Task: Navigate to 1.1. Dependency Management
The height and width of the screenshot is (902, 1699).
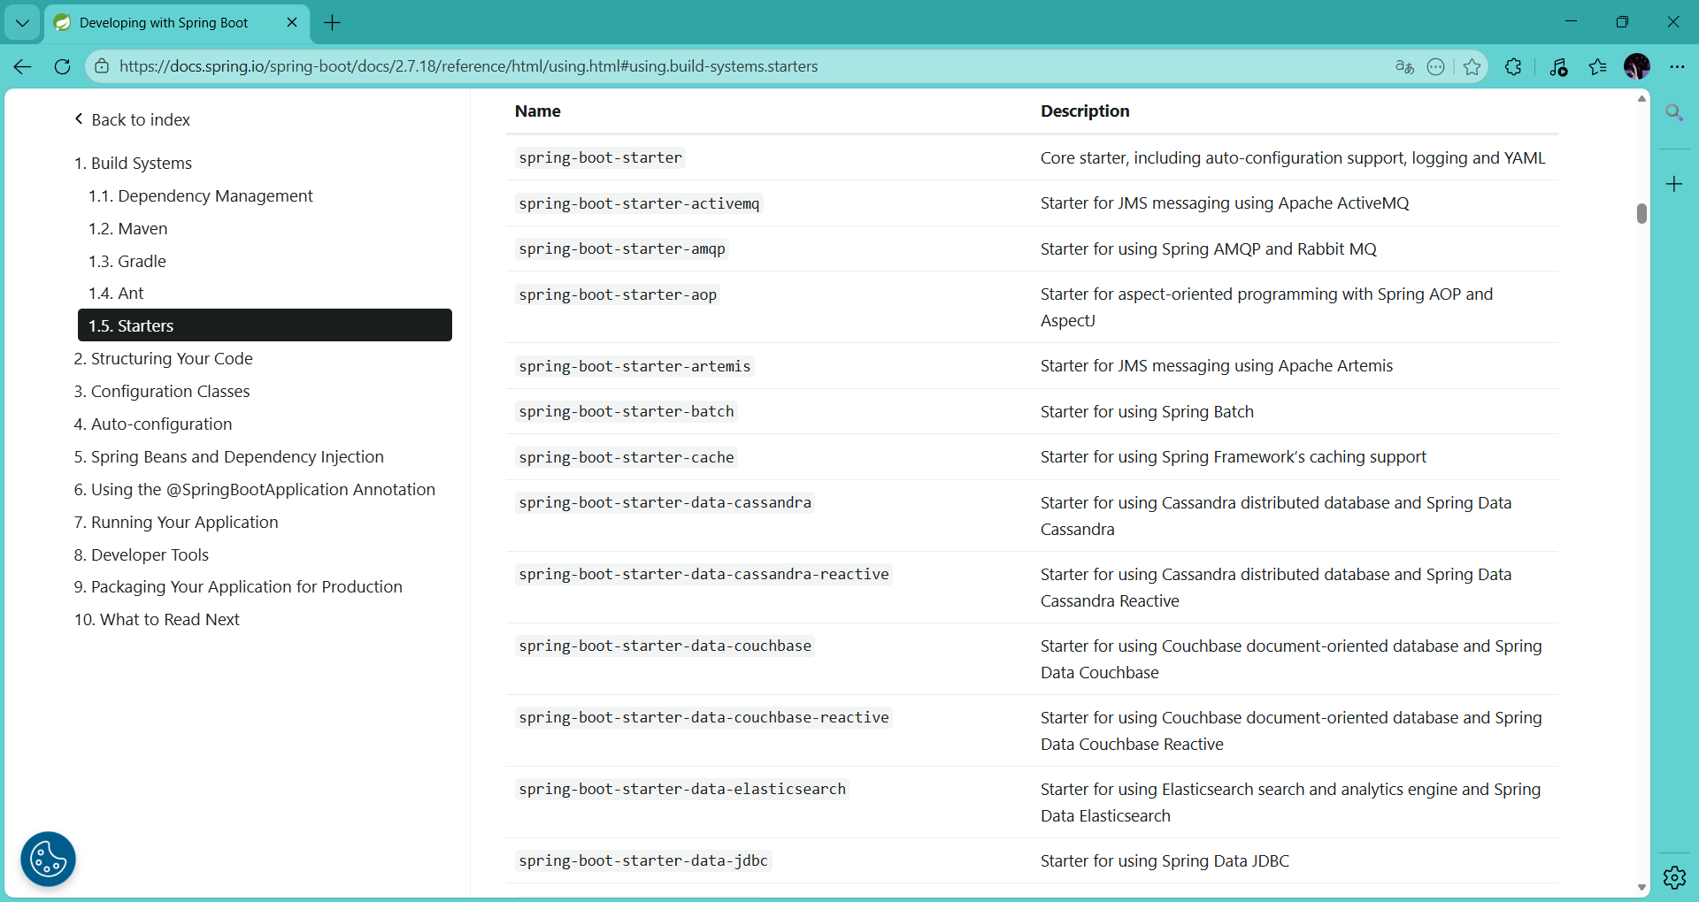Action: point(201,195)
